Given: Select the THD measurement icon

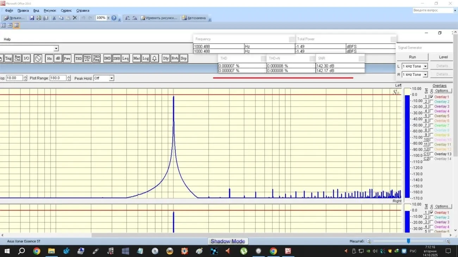Looking at the screenshot, I should click(78, 58).
